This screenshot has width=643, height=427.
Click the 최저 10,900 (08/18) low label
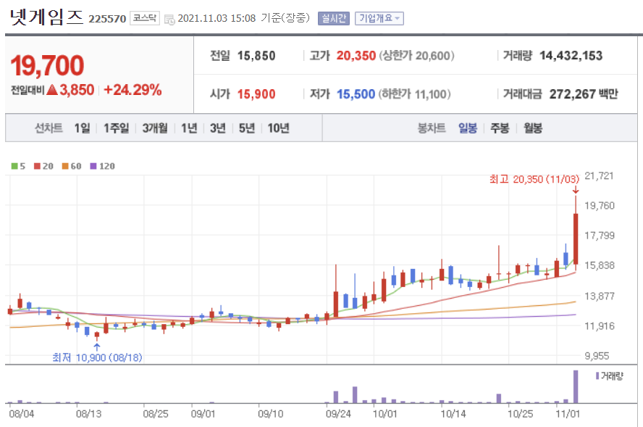pyautogui.click(x=97, y=357)
